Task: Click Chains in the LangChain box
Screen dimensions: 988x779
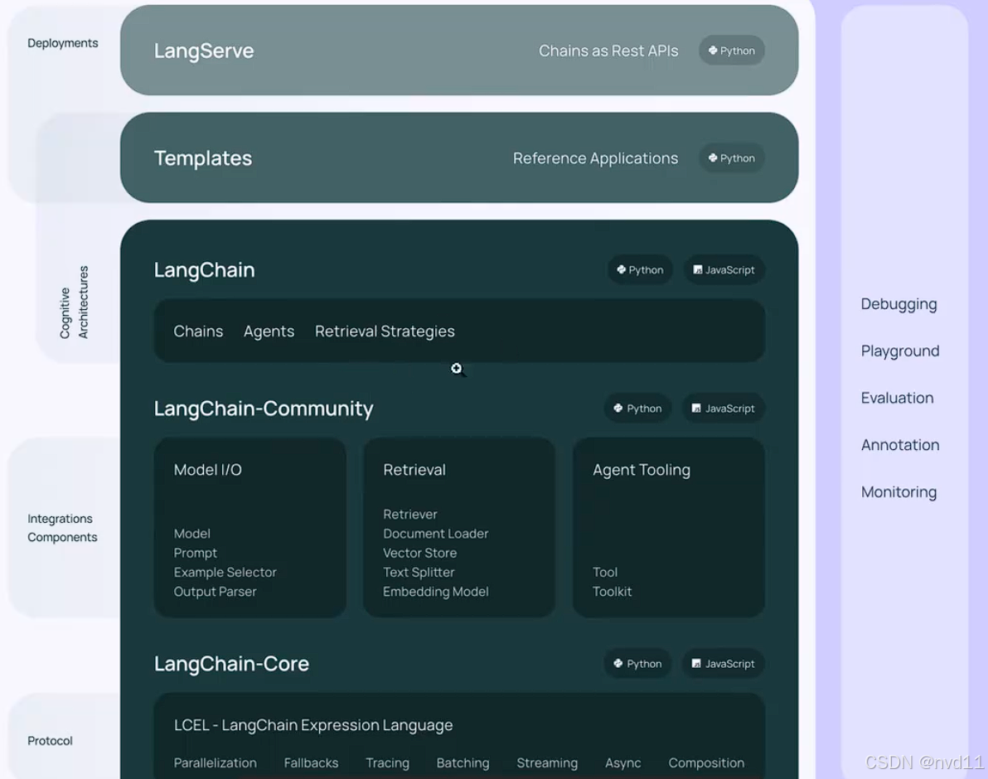Action: tap(198, 331)
